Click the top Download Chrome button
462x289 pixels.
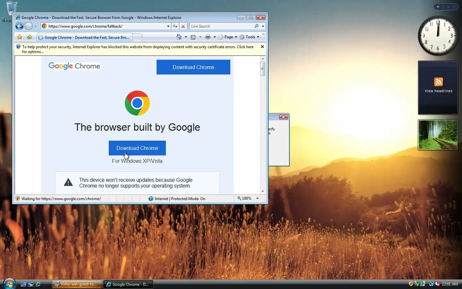[x=193, y=67]
